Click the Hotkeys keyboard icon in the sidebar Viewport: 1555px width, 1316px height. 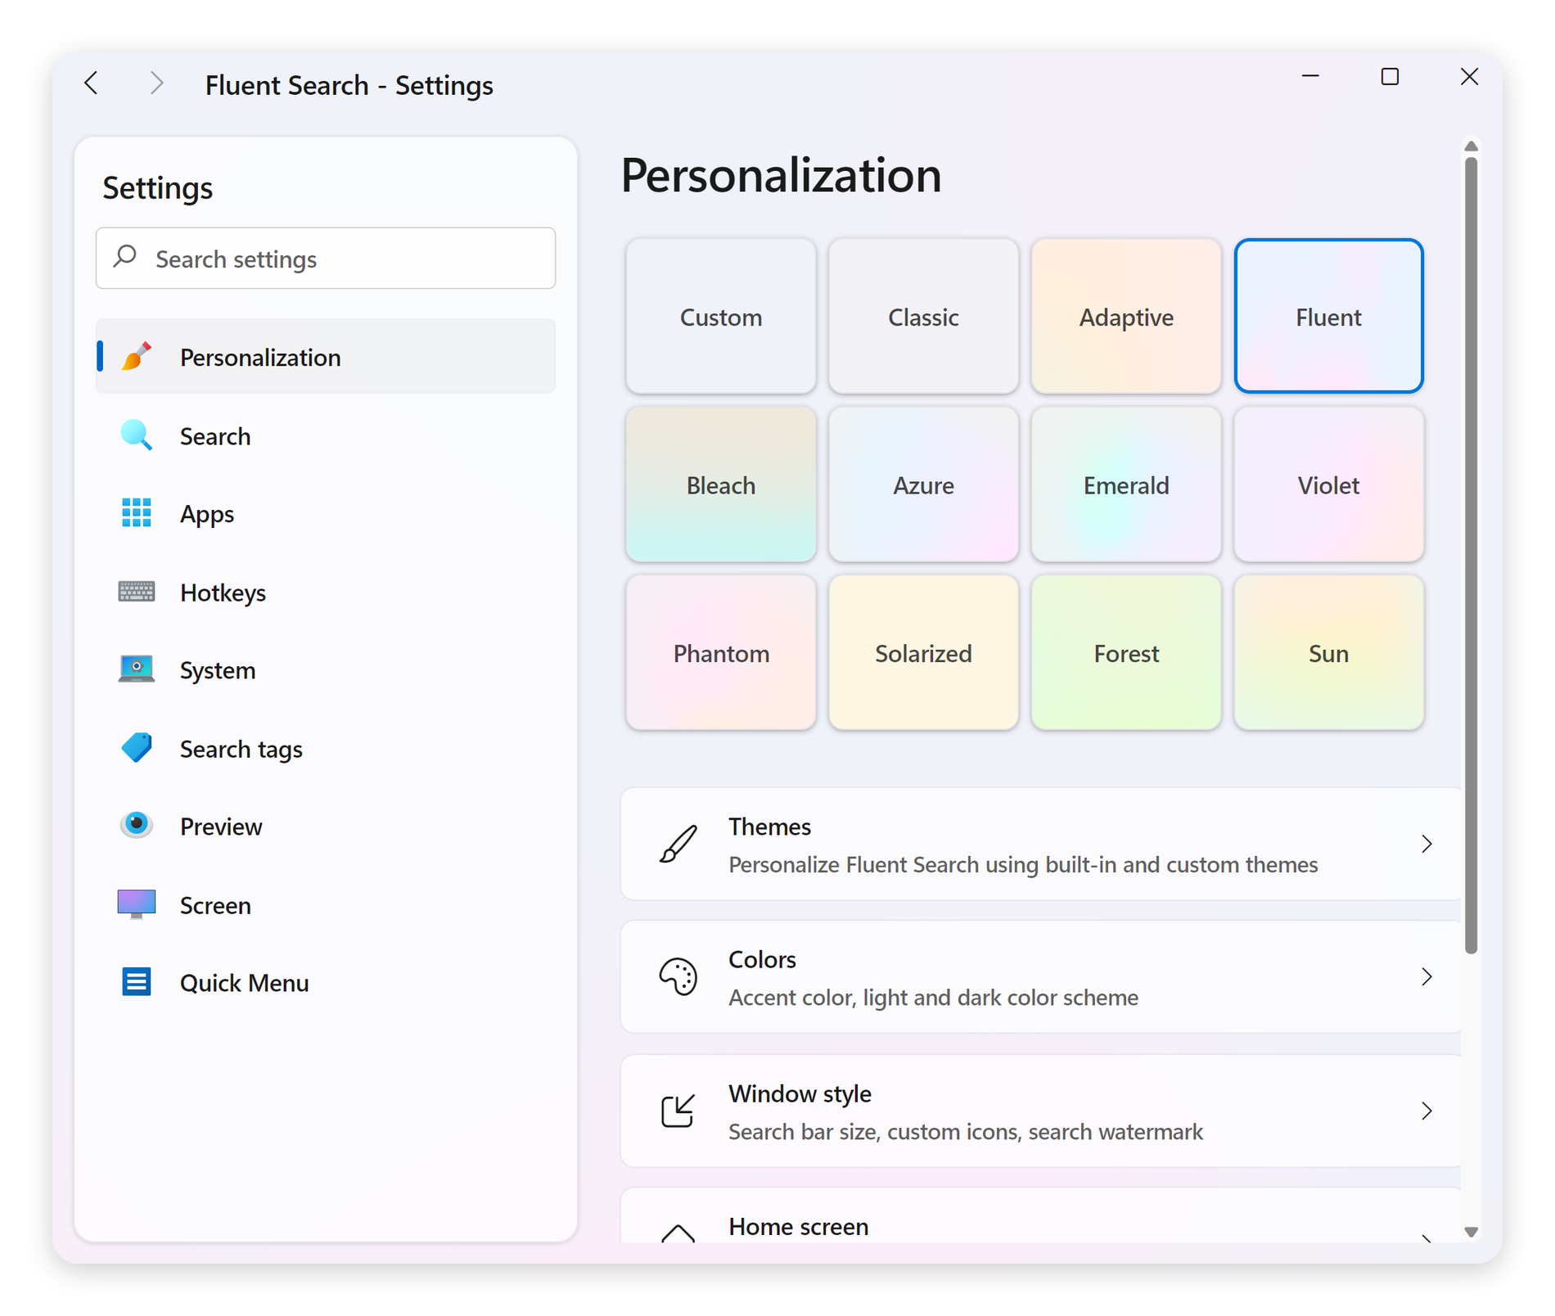tap(137, 591)
